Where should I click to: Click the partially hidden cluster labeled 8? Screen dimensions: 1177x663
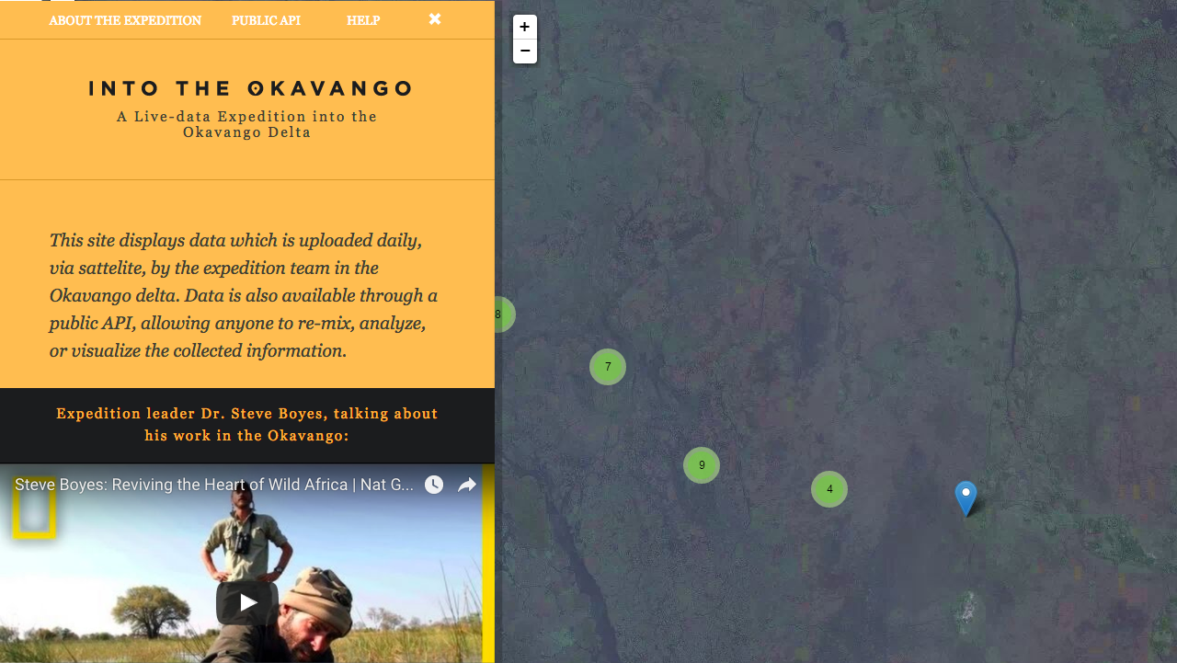click(x=503, y=314)
